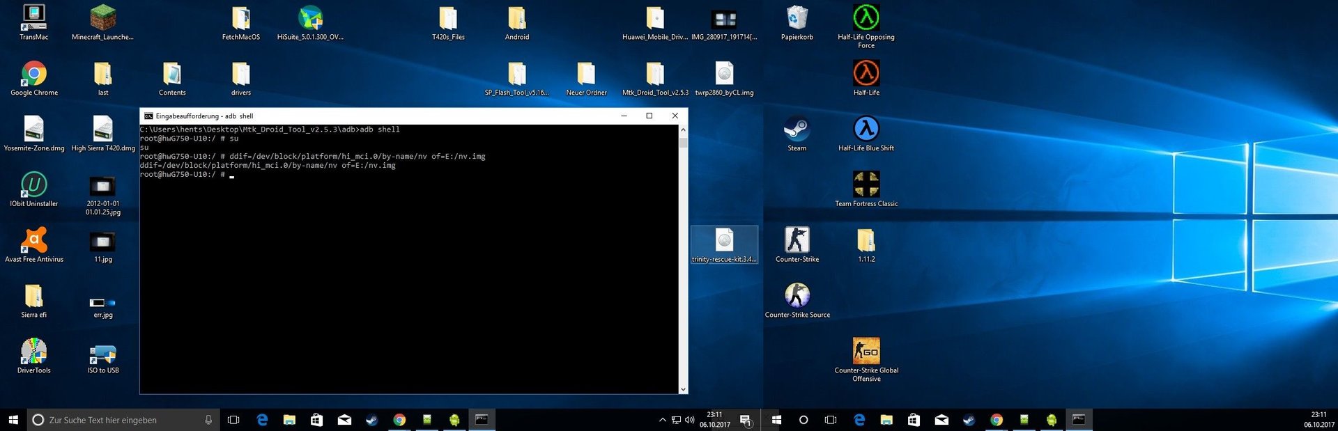Click the 'Zur Suche Text hier eingeben' search box

[122, 420]
